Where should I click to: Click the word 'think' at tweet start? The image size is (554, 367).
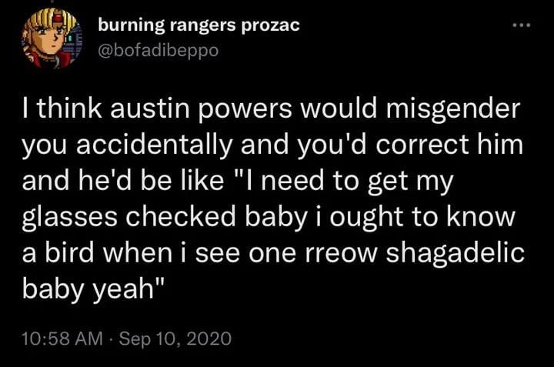click(68, 109)
